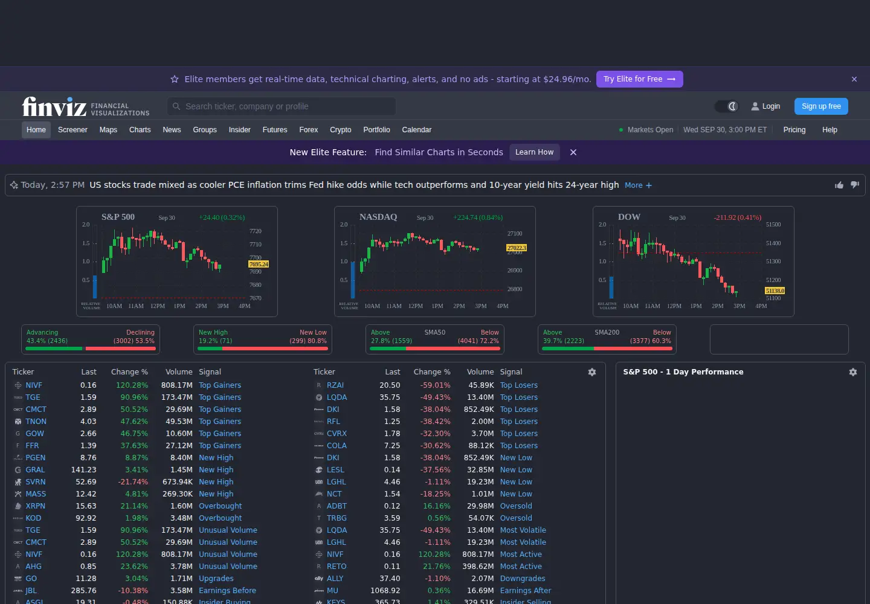The width and height of the screenshot is (870, 604).
Task: Open the DOW intraday chart
Action: 694,262
